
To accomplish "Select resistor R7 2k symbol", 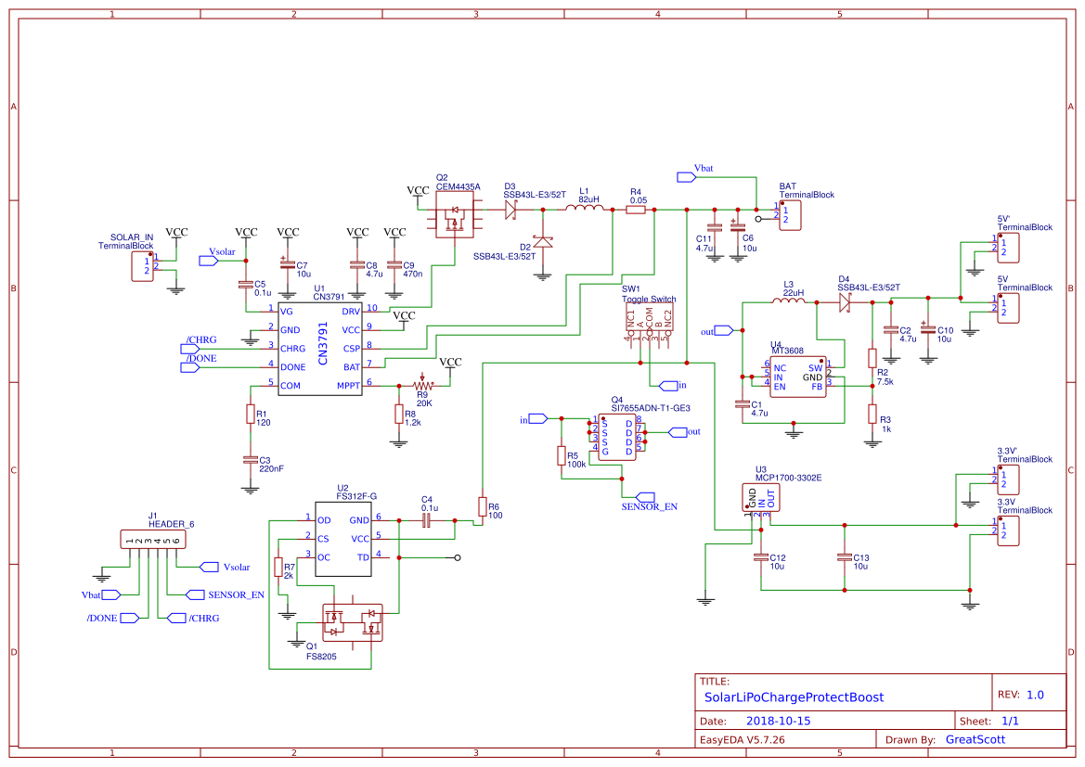I will click(278, 567).
